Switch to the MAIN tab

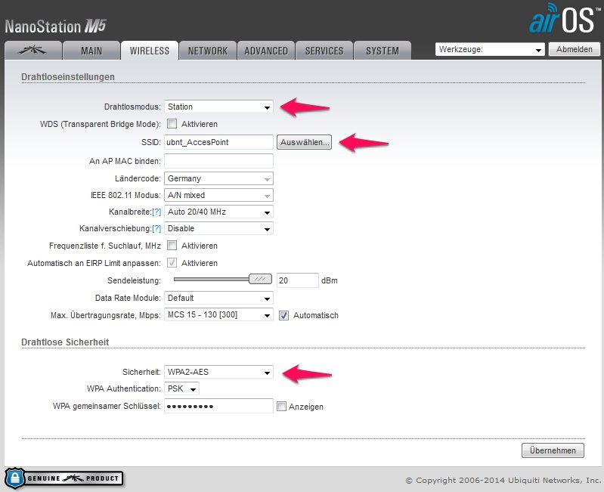click(91, 51)
